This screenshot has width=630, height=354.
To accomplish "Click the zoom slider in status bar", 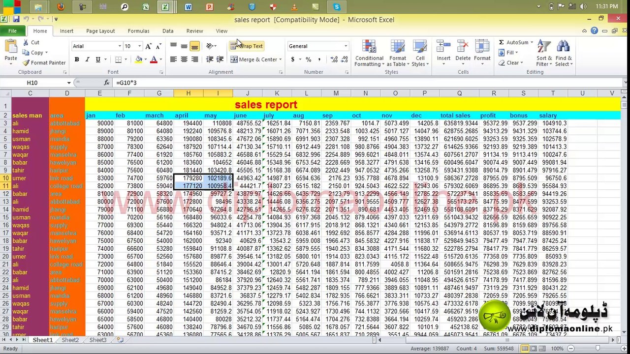I will pos(598,349).
